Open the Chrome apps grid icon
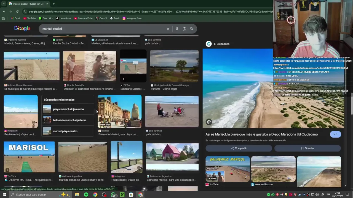Screen dimensions: 353x198 (4, 18)
